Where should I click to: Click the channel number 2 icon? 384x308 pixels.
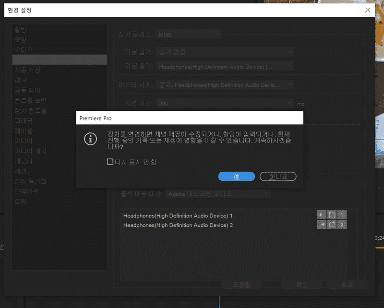pos(342,224)
